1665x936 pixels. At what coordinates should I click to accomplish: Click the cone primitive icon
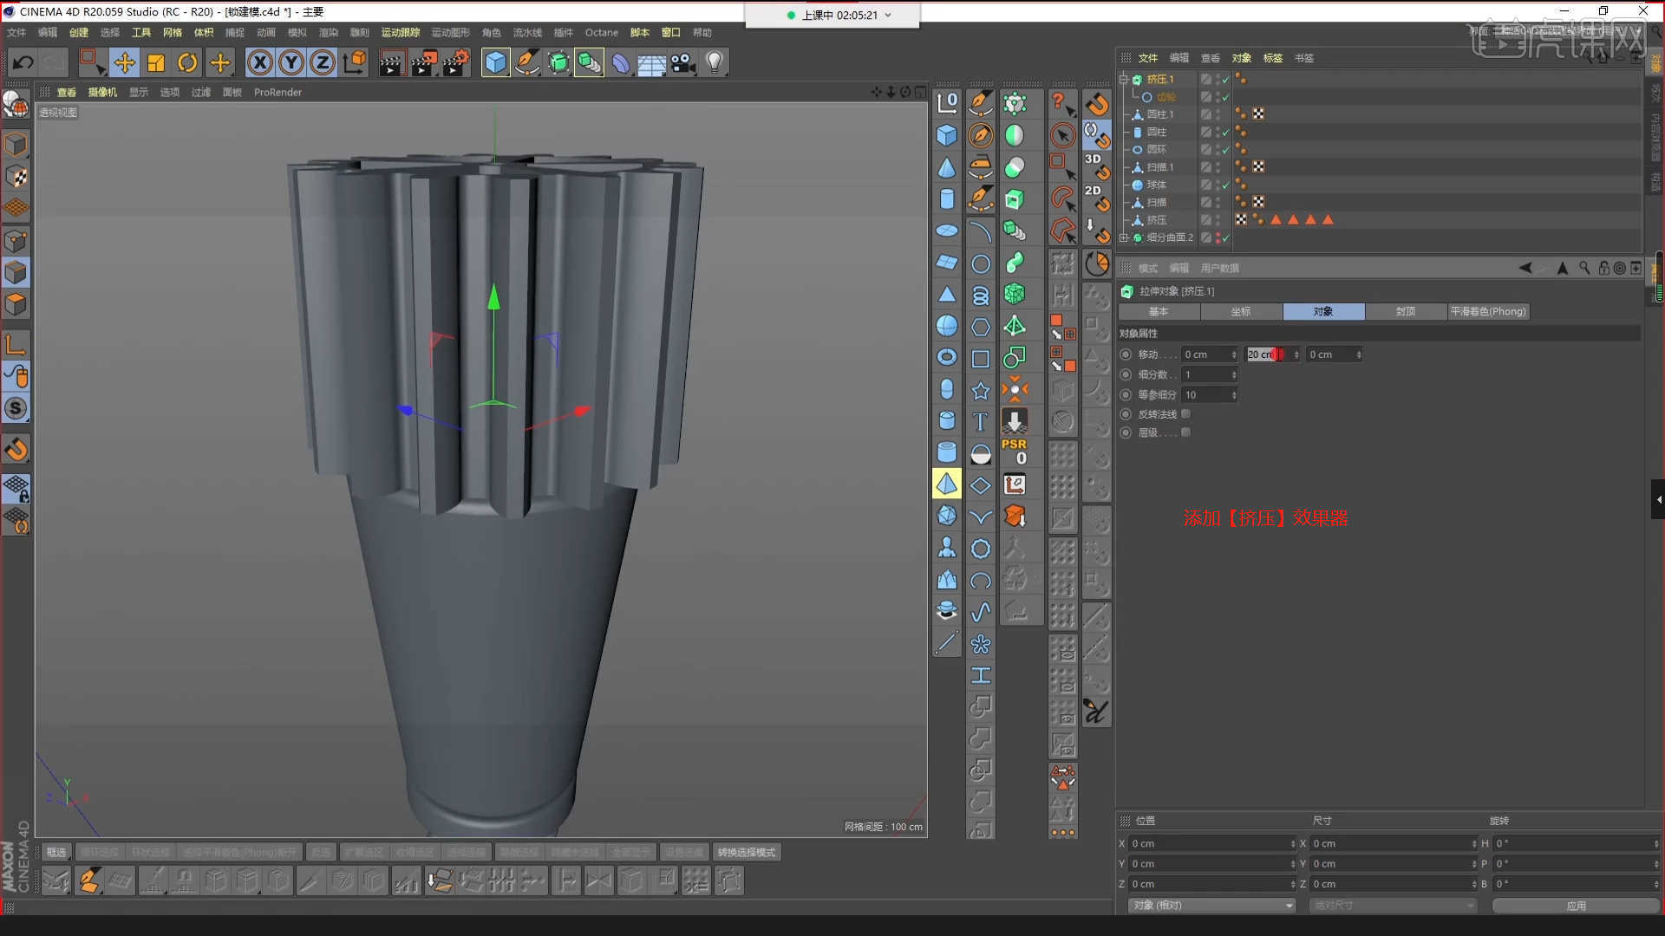tap(947, 167)
